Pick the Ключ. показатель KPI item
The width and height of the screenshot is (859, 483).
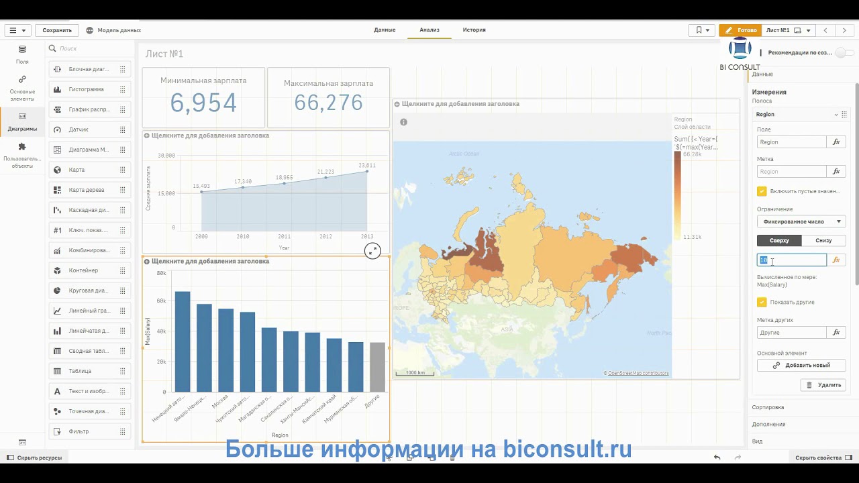tap(90, 230)
